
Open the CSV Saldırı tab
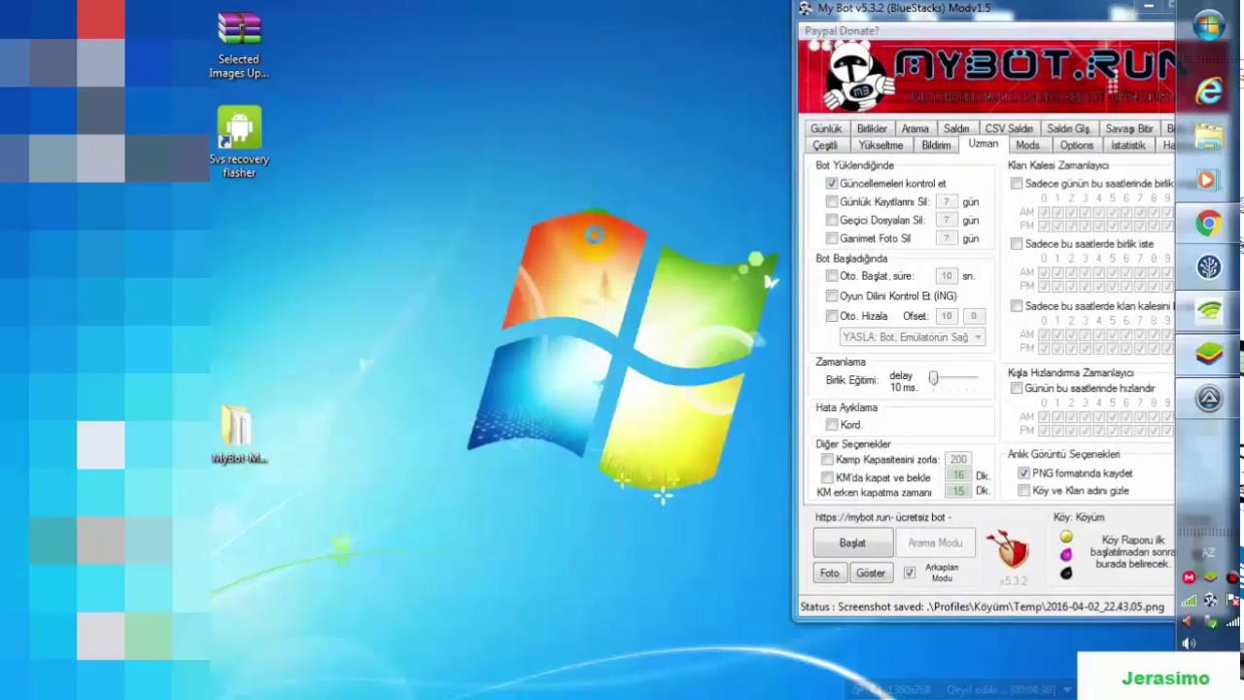tap(1009, 128)
